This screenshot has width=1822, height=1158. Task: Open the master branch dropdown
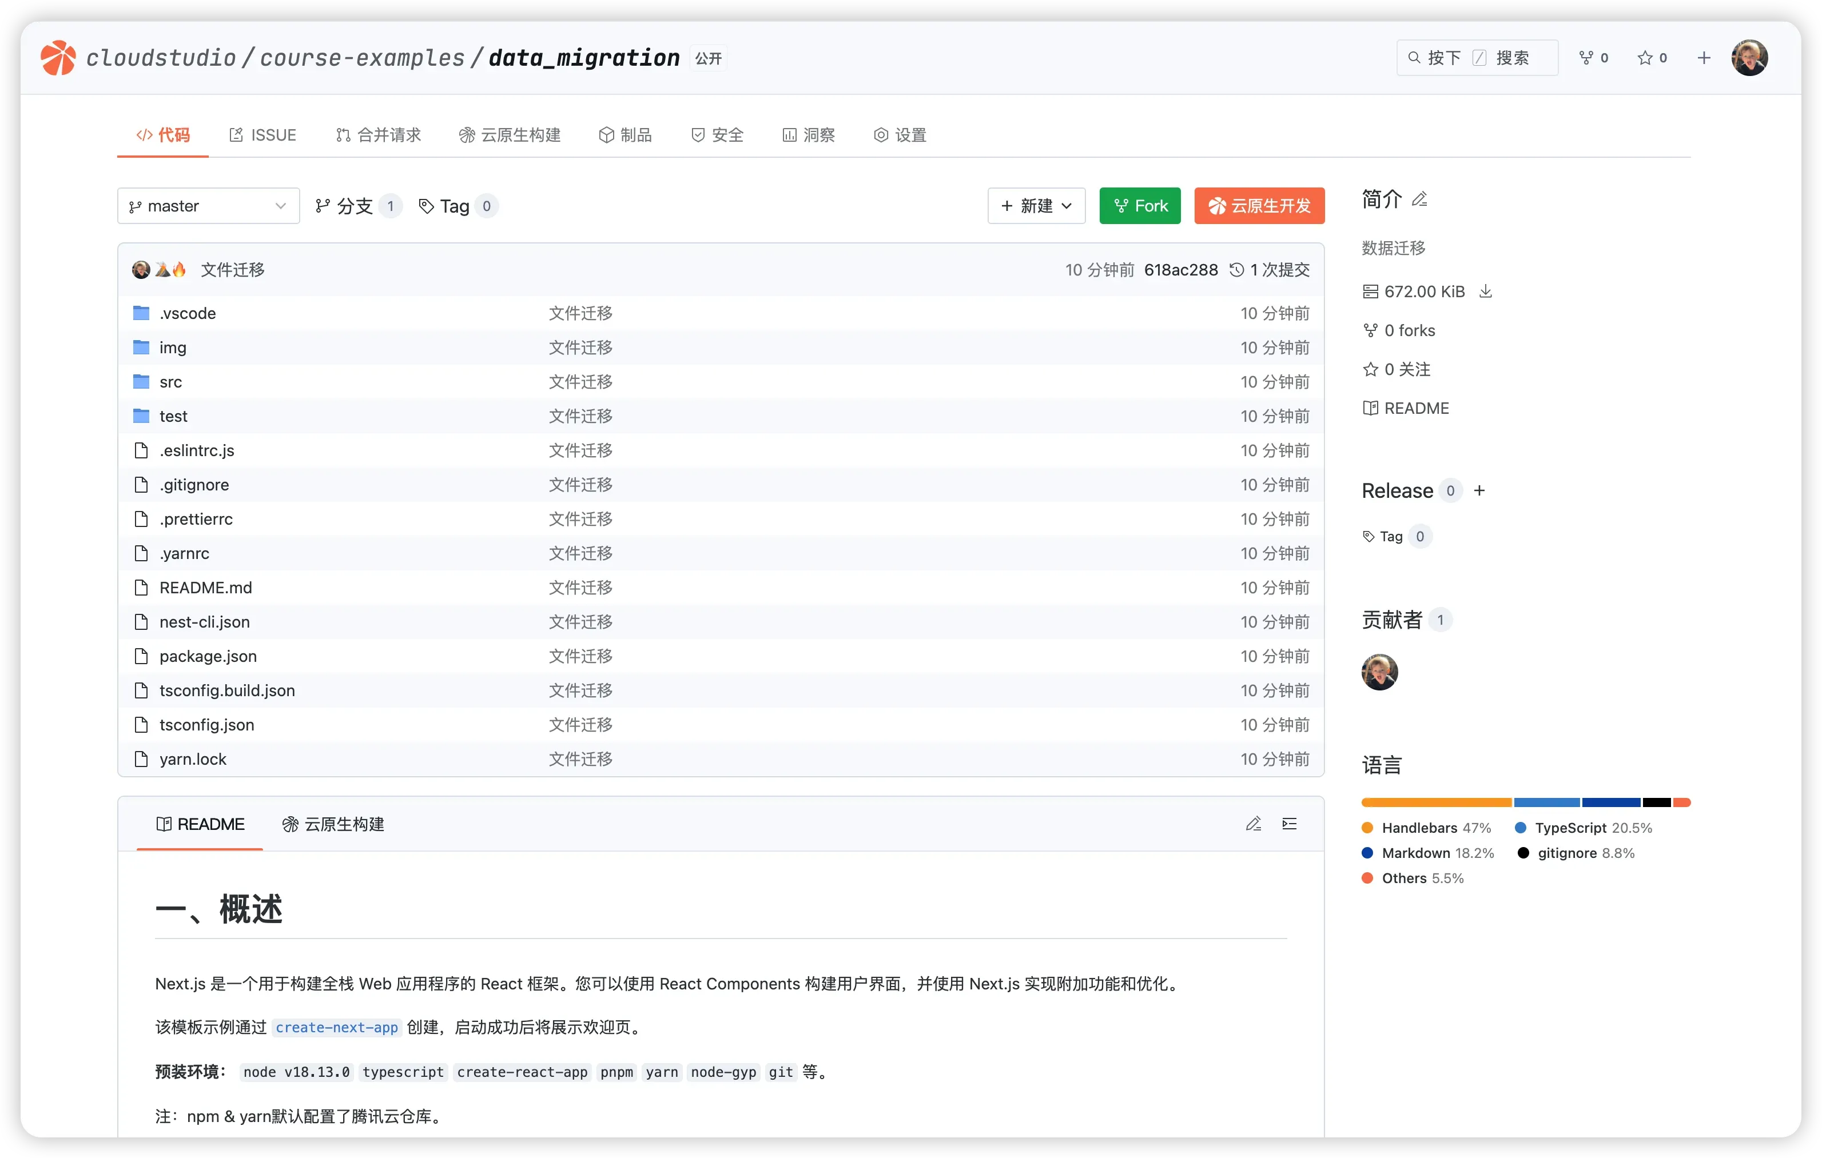[208, 206]
